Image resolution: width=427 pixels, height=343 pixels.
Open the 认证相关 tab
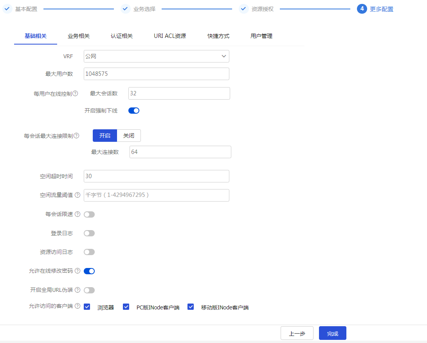point(122,36)
